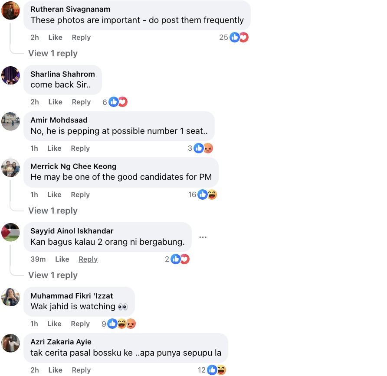Click reaction icons on Sayyid Ainol's comment
Viewport: 387px width, 376px height.
click(180, 259)
